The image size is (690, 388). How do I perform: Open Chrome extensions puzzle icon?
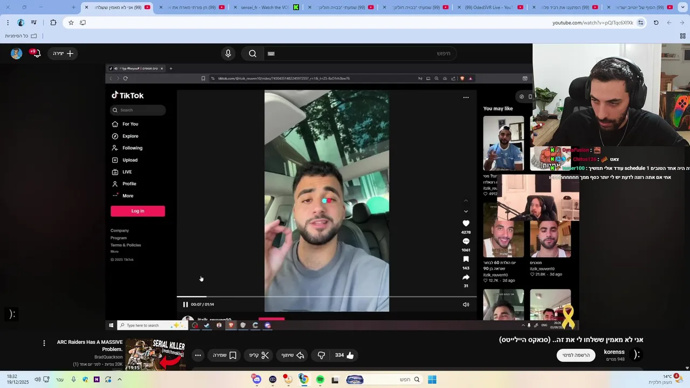click(53, 23)
